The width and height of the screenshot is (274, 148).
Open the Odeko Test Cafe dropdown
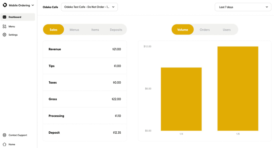tap(89, 7)
